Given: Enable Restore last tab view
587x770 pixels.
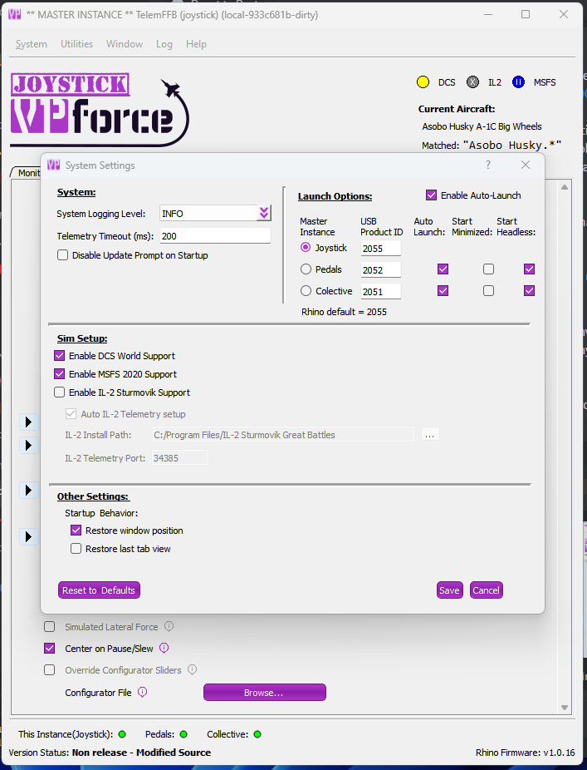Looking at the screenshot, I should (76, 549).
